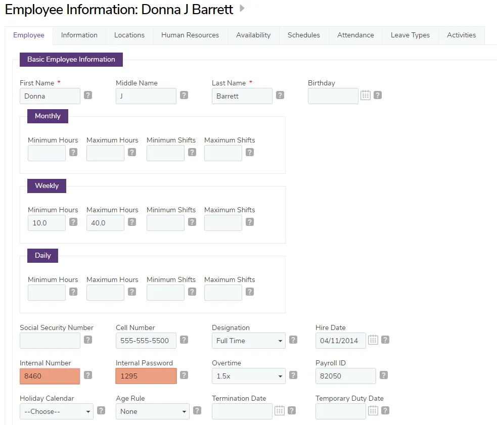Click the help icon beside Birthday
Image resolution: width=497 pixels, height=425 pixels.
click(x=378, y=95)
